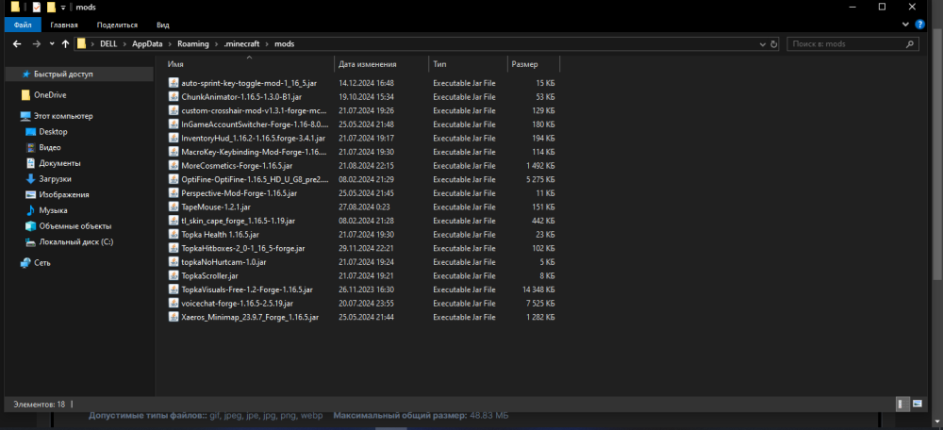Select jar icon of TopkaScroller.jar
Screen dimensions: 943x430
tap(174, 275)
